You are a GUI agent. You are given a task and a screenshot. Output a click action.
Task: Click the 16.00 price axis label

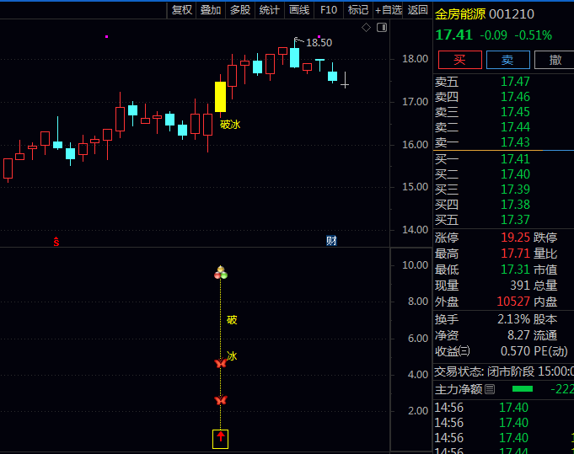416,145
